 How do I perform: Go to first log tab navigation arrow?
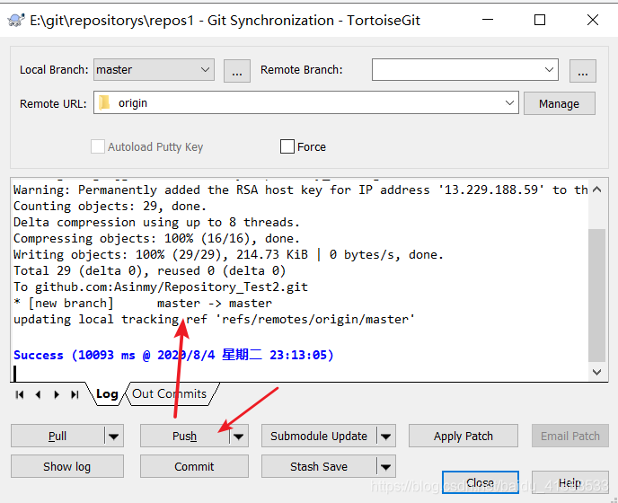tap(20, 394)
